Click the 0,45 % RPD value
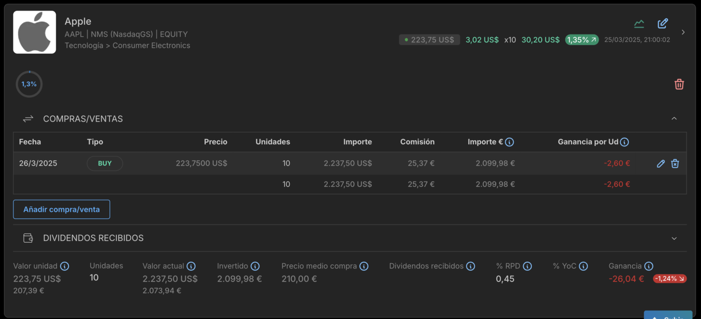Image resolution: width=701 pixels, height=319 pixels. click(x=505, y=279)
